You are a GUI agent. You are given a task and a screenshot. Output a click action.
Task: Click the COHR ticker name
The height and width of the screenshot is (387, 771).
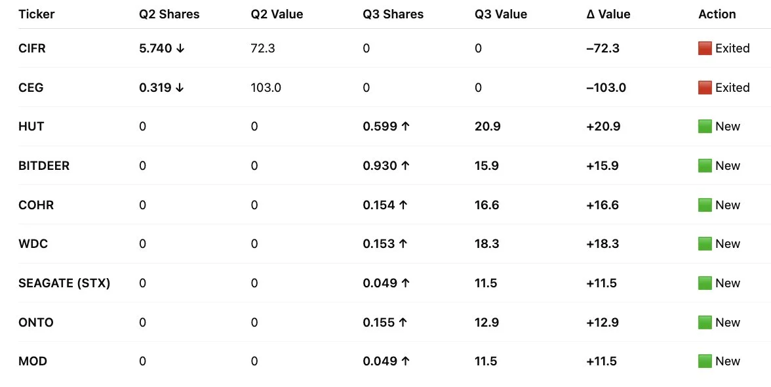click(36, 205)
